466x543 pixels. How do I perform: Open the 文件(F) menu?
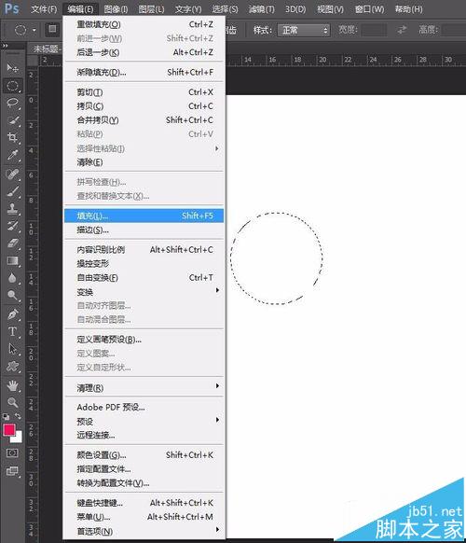pos(44,9)
